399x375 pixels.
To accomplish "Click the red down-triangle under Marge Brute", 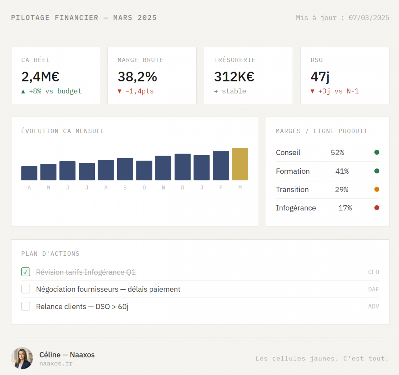I will click(120, 92).
